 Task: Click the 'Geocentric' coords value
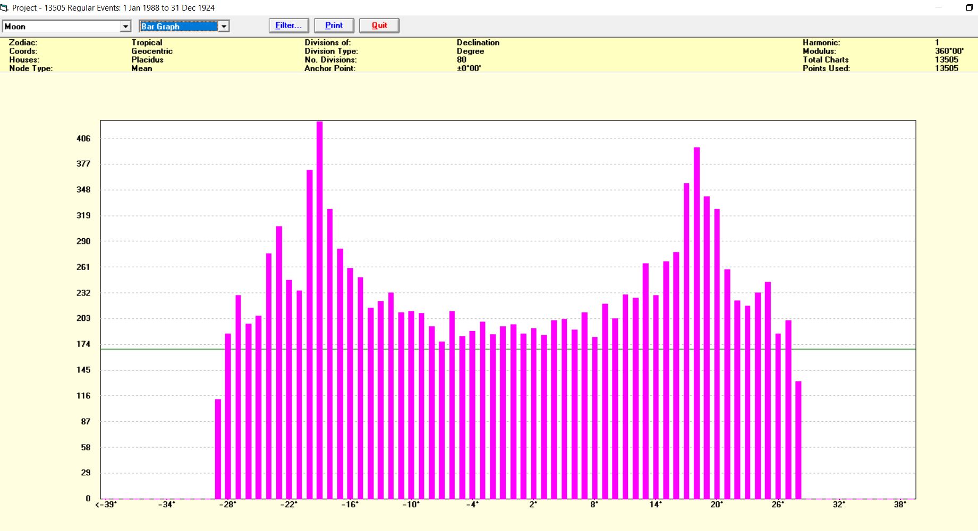coord(152,51)
